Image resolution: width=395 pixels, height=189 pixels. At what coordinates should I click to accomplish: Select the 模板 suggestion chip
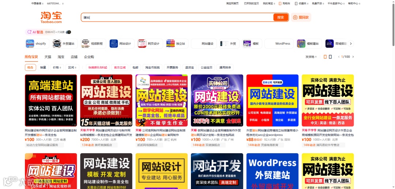(x=252, y=44)
